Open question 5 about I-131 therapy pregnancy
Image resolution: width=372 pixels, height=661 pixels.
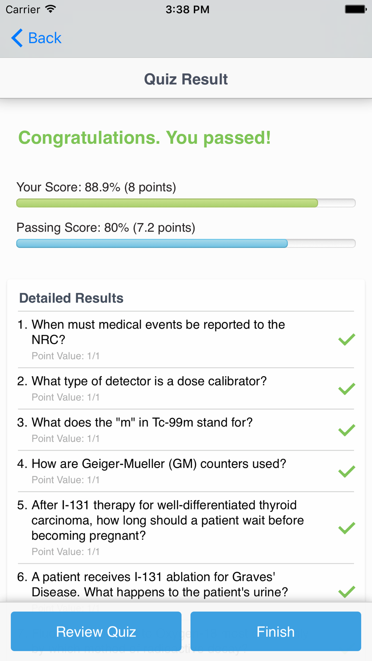click(167, 520)
